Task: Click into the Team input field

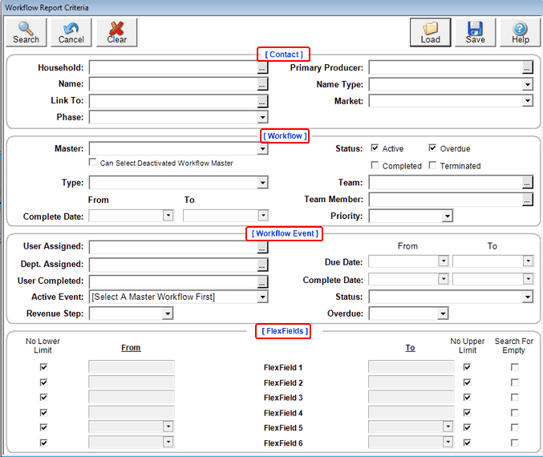Action: [x=446, y=183]
